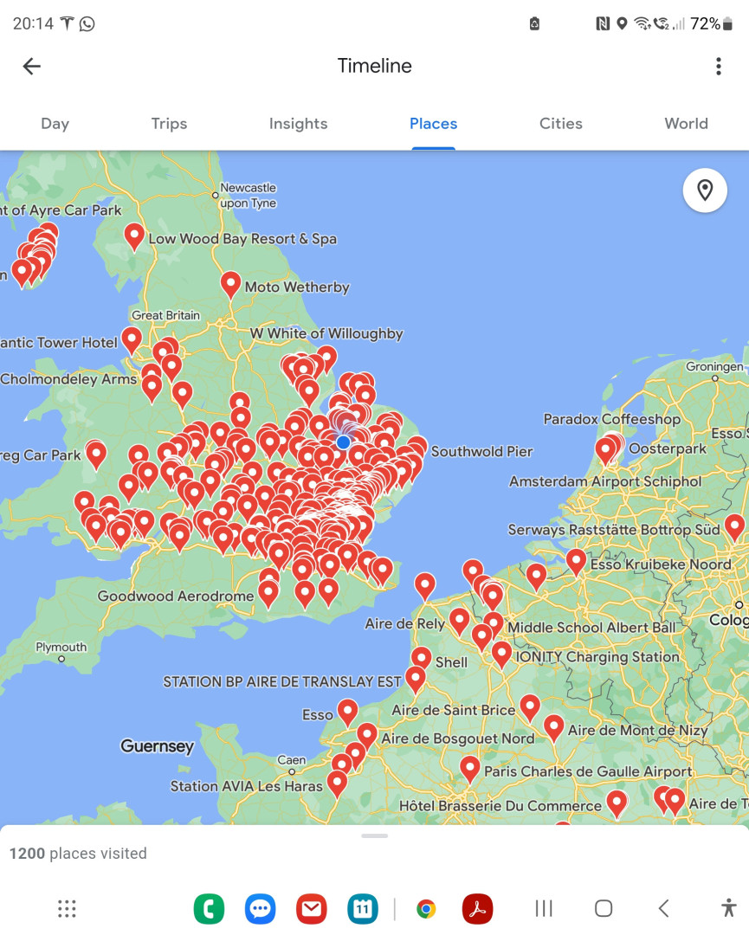Image resolution: width=749 pixels, height=935 pixels.
Task: Tap the Hôtel Brasserie Du Commerce pin
Action: click(x=617, y=803)
